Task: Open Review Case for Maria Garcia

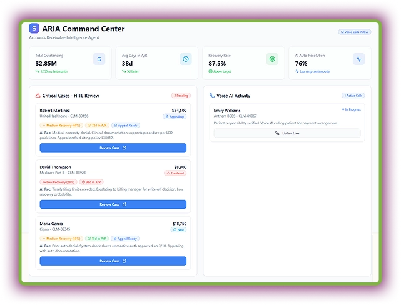Action: coord(113,261)
